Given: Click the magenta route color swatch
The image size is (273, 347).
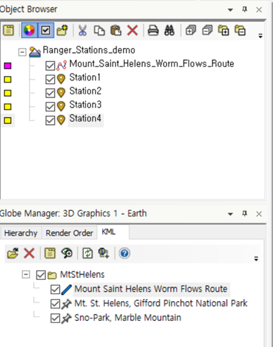Looking at the screenshot, I should click(x=8, y=66).
